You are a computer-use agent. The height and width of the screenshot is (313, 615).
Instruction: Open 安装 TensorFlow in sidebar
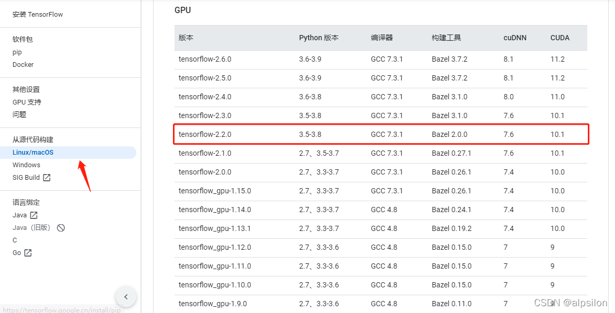[38, 15]
